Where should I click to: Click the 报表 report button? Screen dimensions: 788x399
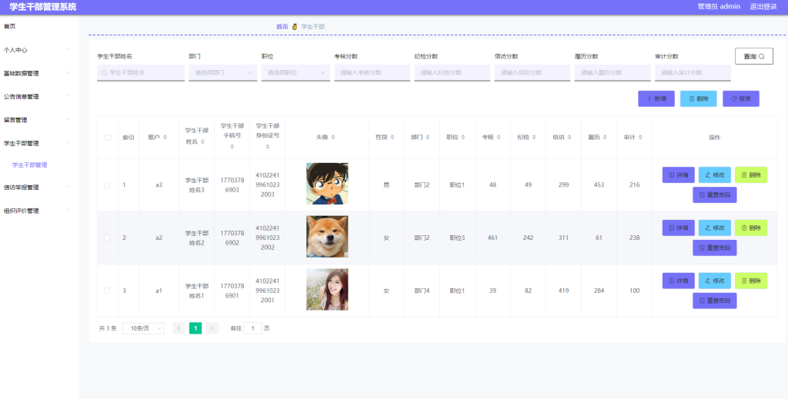coord(741,99)
